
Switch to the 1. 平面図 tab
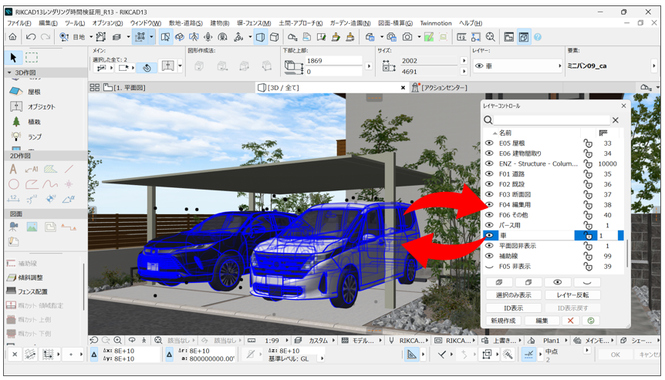[131, 88]
